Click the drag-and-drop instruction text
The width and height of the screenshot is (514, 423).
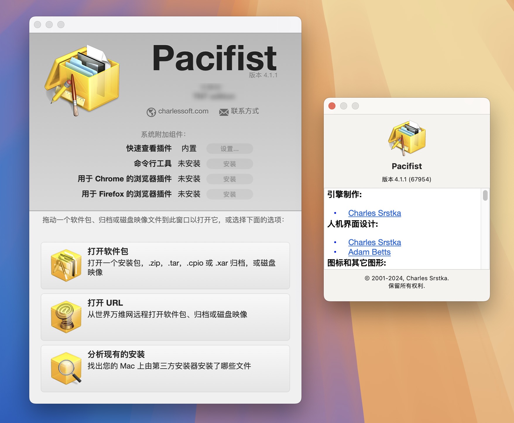click(163, 220)
